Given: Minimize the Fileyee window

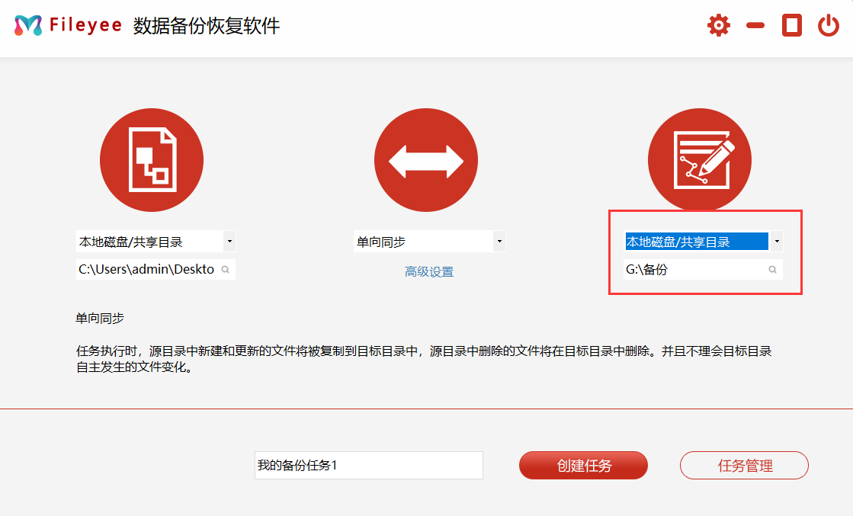Looking at the screenshot, I should 755,24.
